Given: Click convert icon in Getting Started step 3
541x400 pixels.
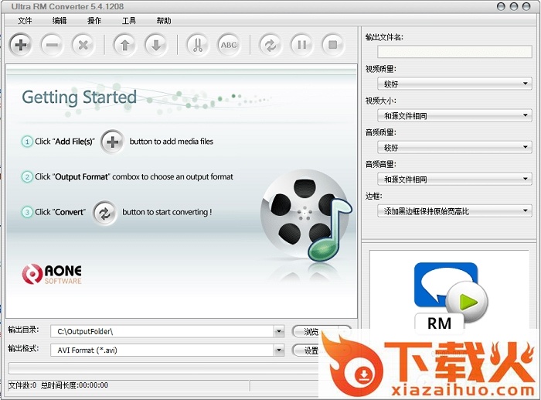Looking at the screenshot, I should [x=105, y=213].
